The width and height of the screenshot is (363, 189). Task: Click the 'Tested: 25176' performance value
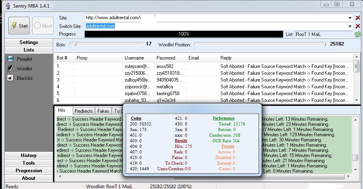point(232,124)
